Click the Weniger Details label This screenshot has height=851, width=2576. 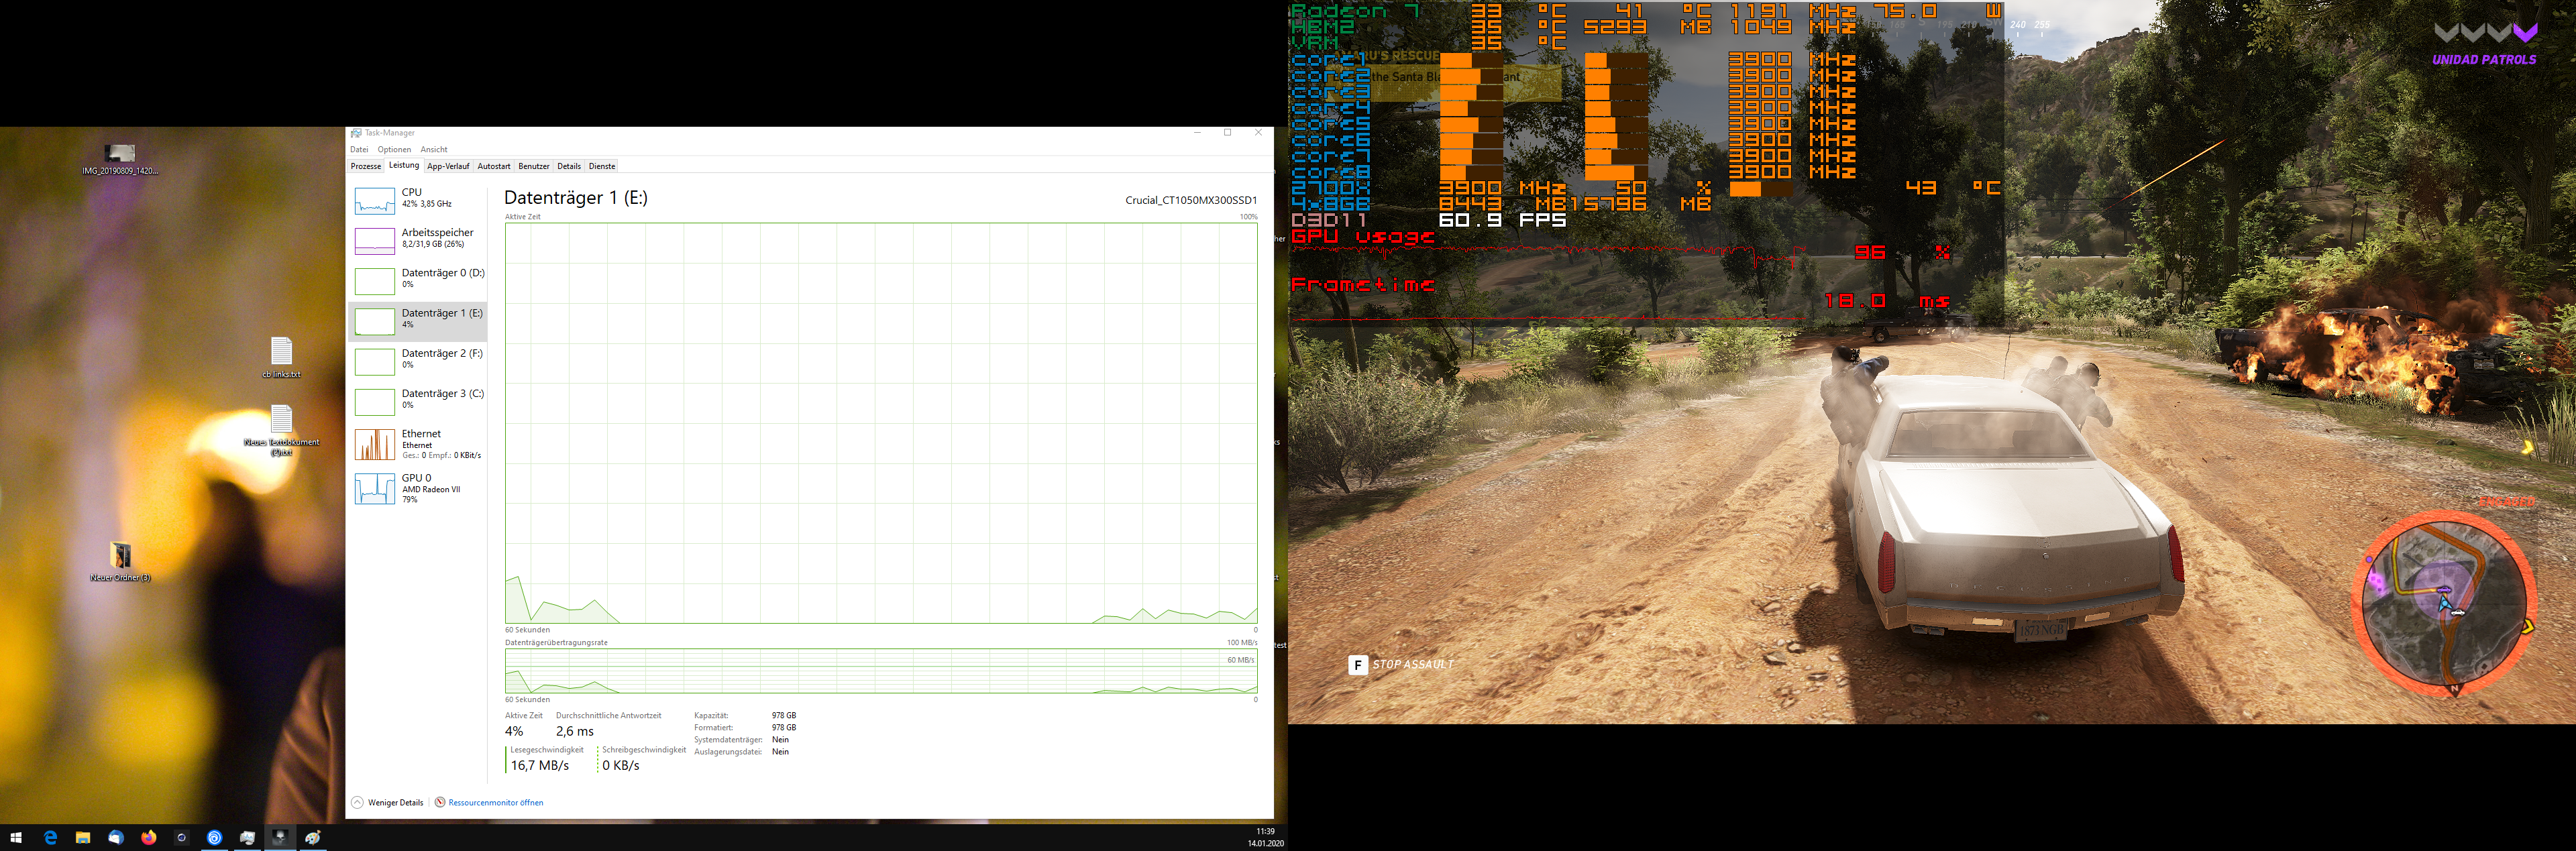click(396, 802)
